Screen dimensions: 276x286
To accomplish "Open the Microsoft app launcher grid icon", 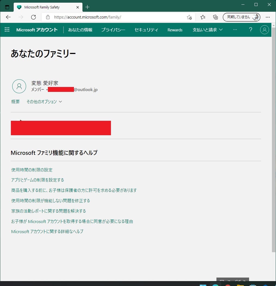I will point(7,29).
